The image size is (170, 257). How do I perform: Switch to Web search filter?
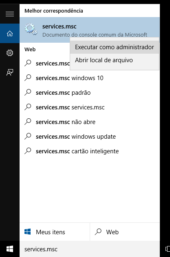pos(125,232)
